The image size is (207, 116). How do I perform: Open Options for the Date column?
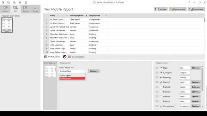(x=196, y=68)
